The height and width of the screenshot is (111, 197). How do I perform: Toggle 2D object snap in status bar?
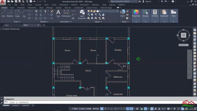tap(131, 109)
